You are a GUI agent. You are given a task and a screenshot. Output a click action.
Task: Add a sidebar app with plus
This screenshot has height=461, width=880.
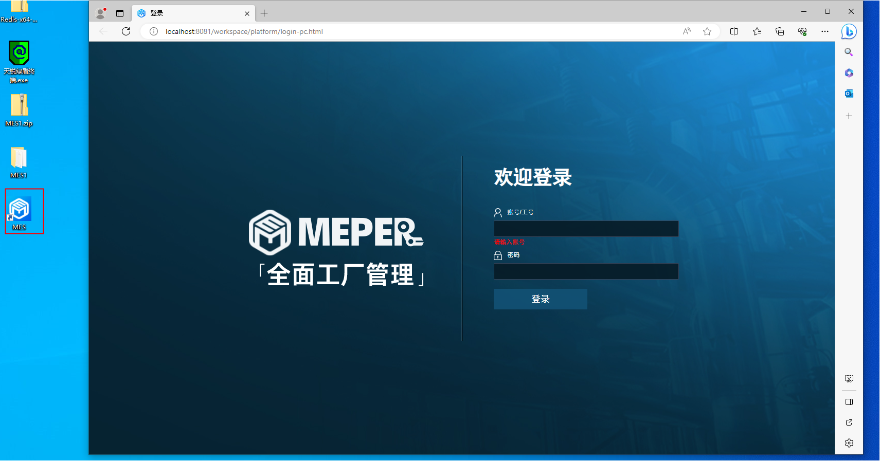pos(849,116)
